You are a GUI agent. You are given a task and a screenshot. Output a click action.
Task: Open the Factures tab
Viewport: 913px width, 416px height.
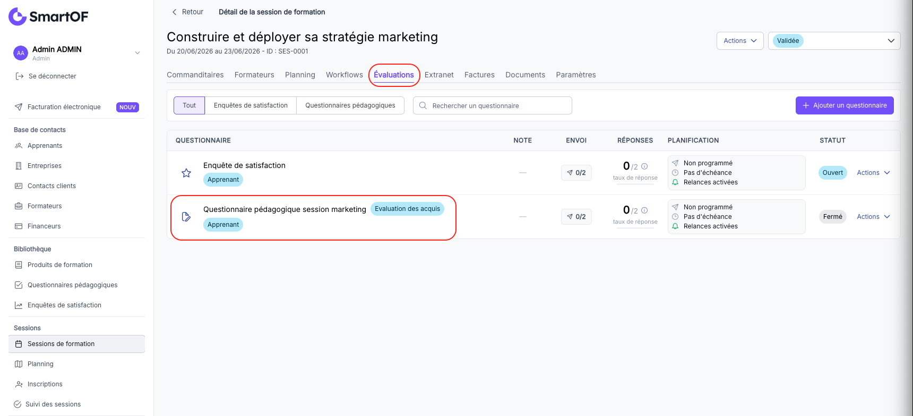pyautogui.click(x=479, y=75)
